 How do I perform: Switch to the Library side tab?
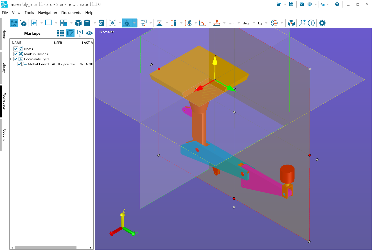point(4,68)
